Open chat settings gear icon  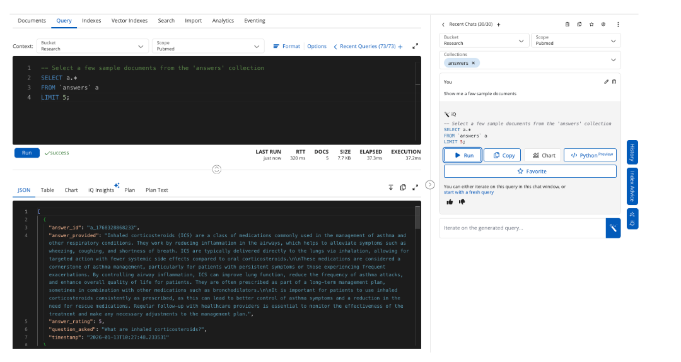click(x=603, y=25)
